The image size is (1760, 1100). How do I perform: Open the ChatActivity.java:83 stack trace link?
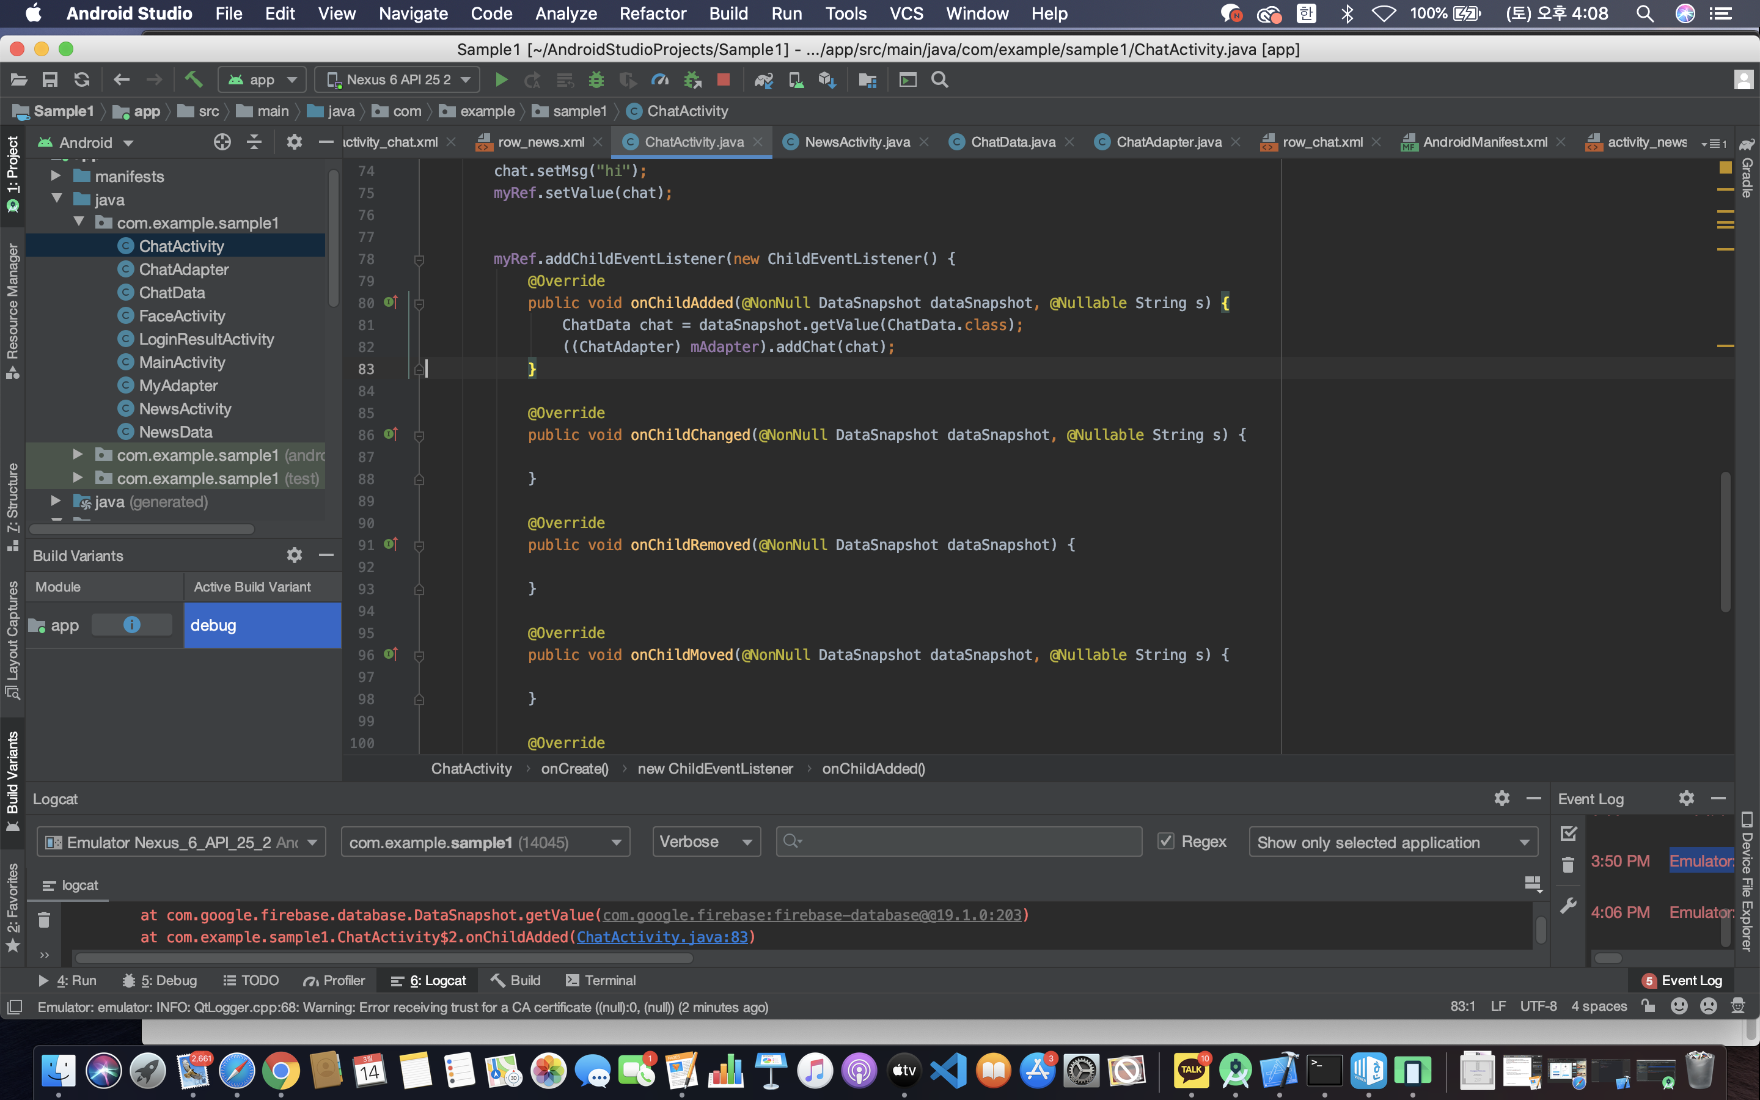662,937
